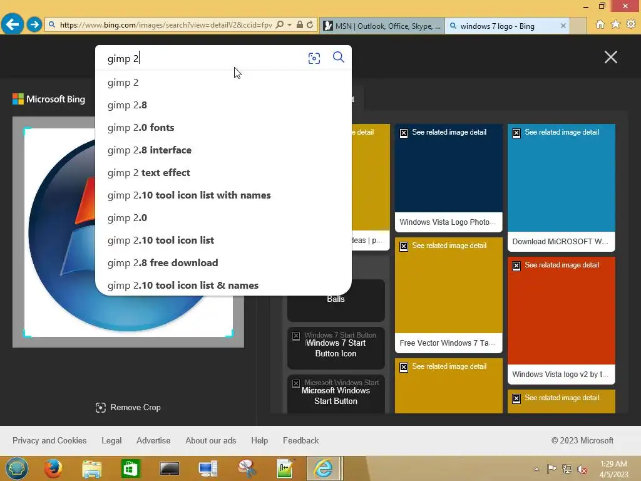Open Notepad++ taskbar icon
The width and height of the screenshot is (641, 481).
coord(285,468)
